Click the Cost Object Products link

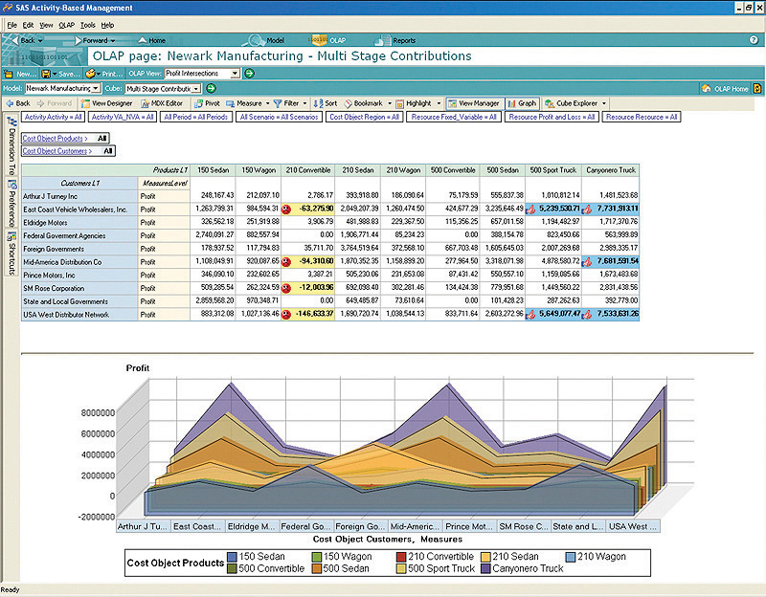(55, 139)
